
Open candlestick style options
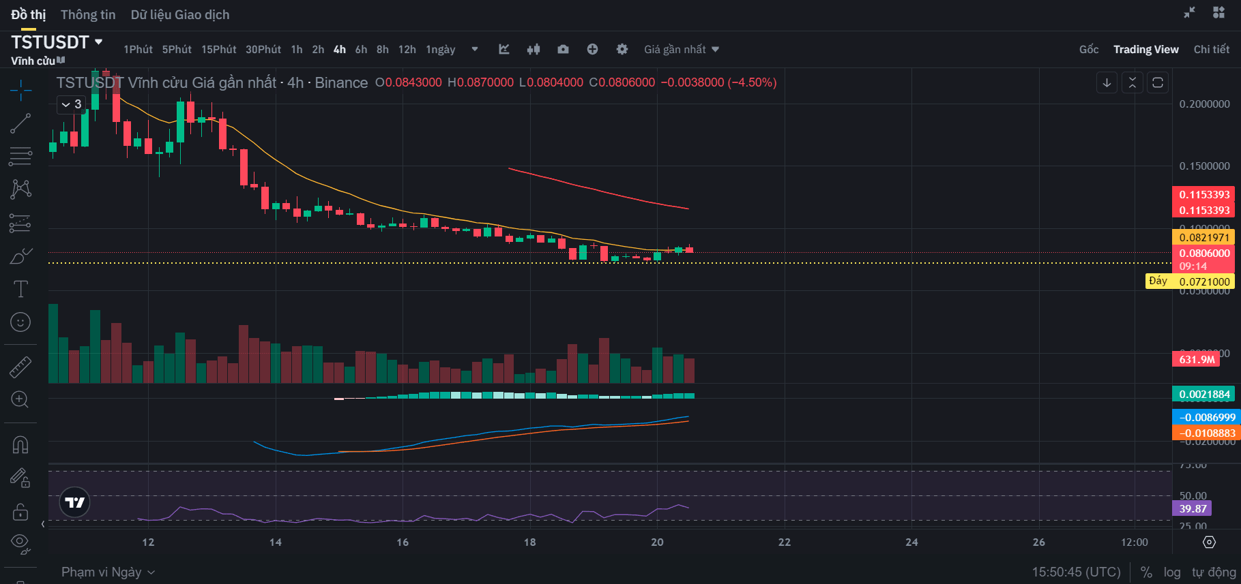534,49
